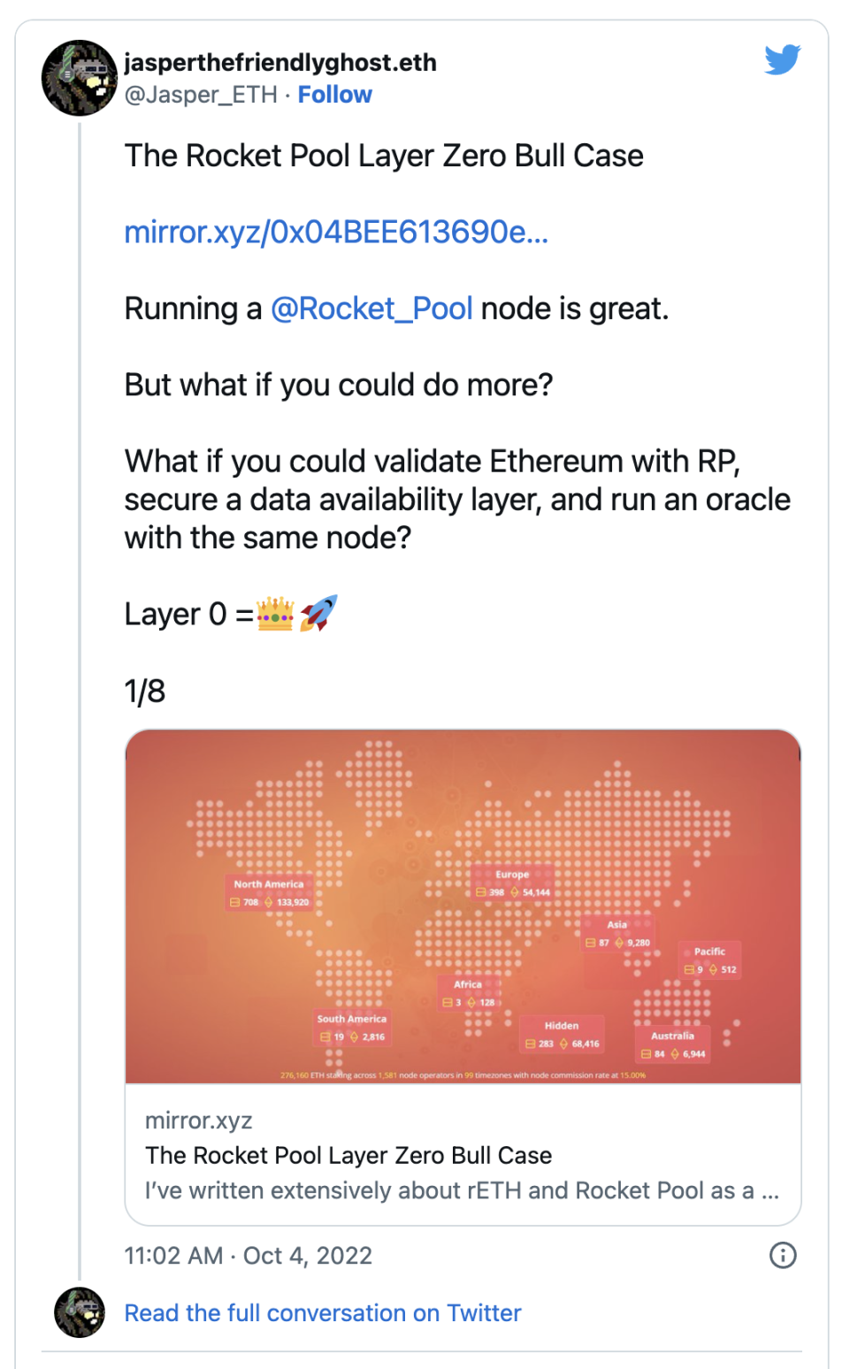Follow the @Jasper_ETH account
The height and width of the screenshot is (1369, 850).
[x=334, y=95]
